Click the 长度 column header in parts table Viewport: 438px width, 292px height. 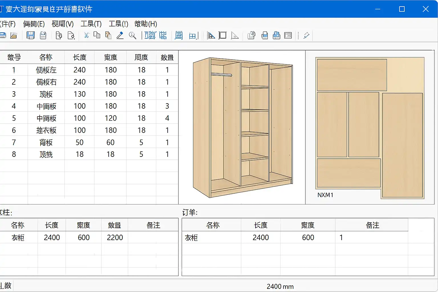[79, 57]
